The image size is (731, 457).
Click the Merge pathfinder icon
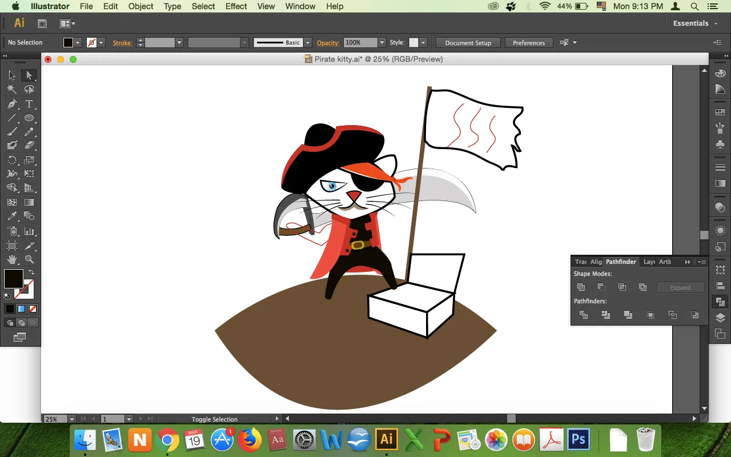pos(628,315)
